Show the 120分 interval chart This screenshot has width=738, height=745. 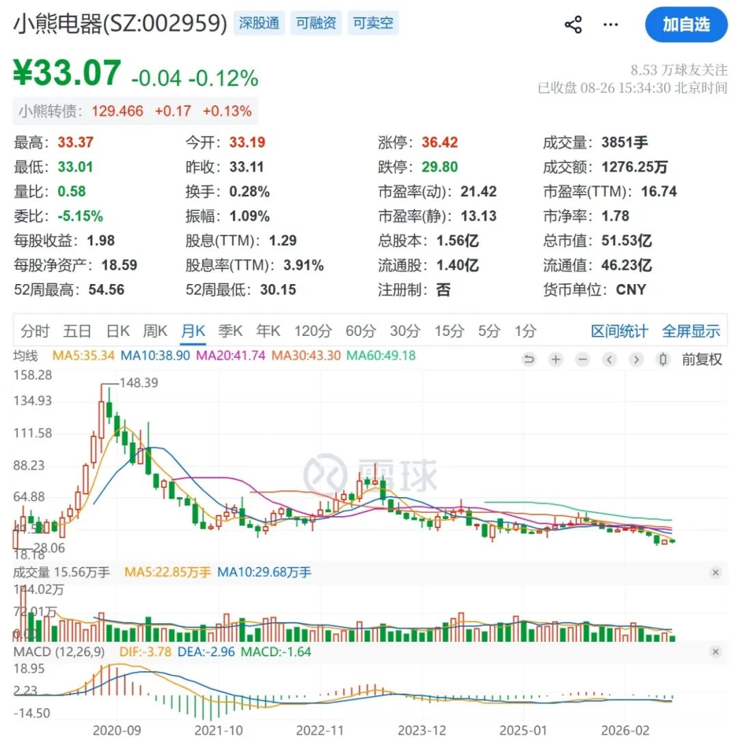coord(313,331)
